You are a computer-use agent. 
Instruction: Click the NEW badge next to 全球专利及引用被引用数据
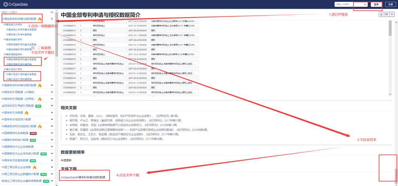coord(38,105)
